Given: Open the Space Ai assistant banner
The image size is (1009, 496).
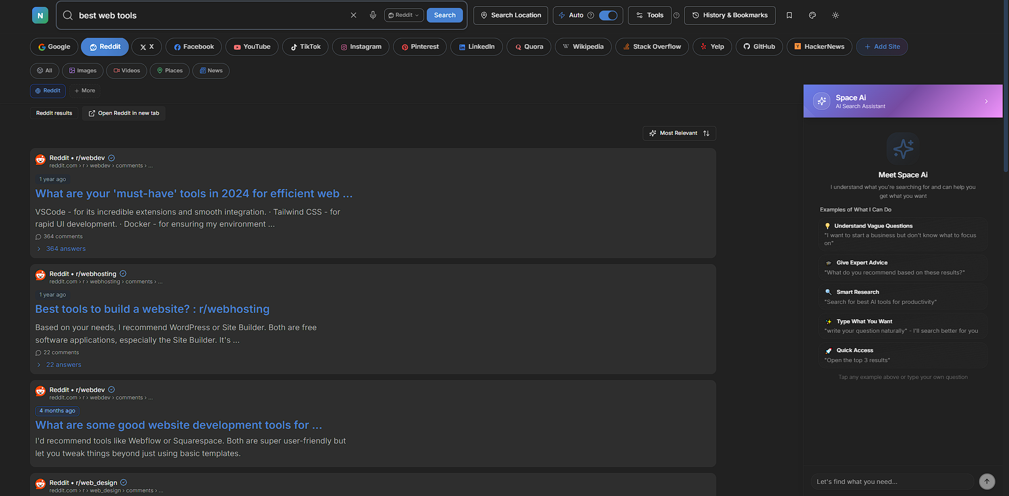Looking at the screenshot, I should point(902,101).
